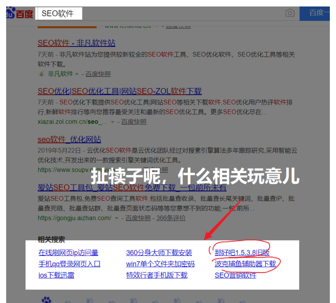
Task: Click the blue 百度一下 search button
Action: (315, 14)
